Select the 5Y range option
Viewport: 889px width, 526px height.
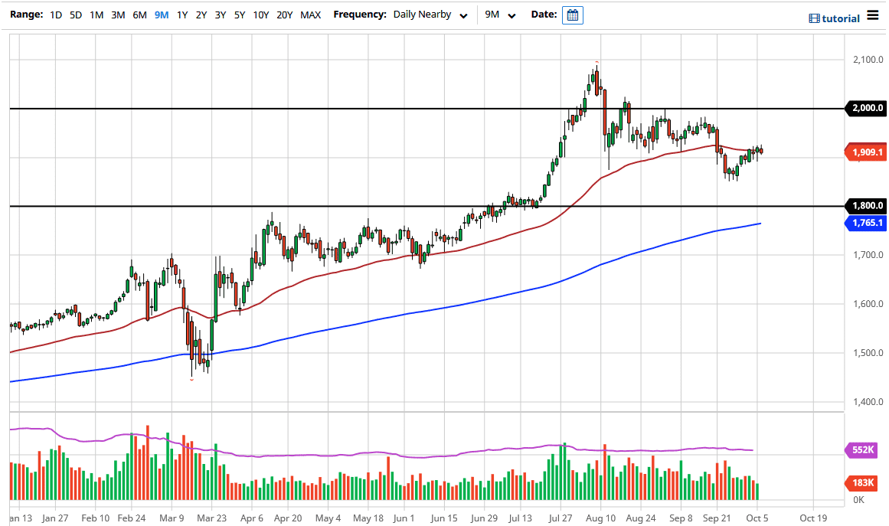point(240,15)
